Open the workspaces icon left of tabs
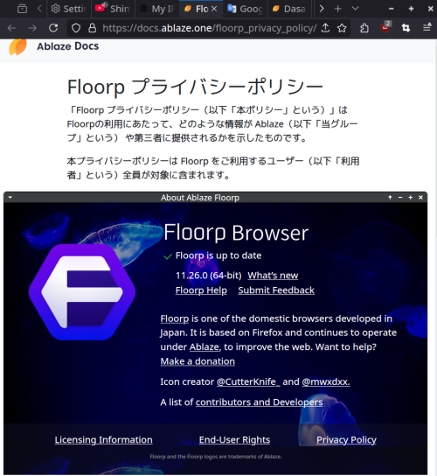 coord(22,9)
